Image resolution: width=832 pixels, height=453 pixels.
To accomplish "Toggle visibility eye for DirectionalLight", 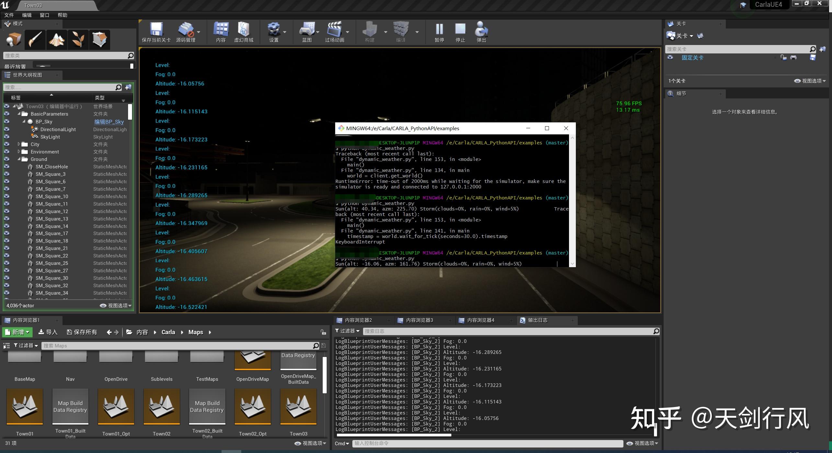I will click(x=6, y=129).
